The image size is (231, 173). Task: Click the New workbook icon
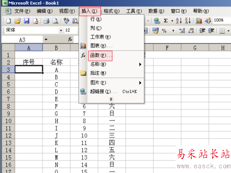[9, 21]
